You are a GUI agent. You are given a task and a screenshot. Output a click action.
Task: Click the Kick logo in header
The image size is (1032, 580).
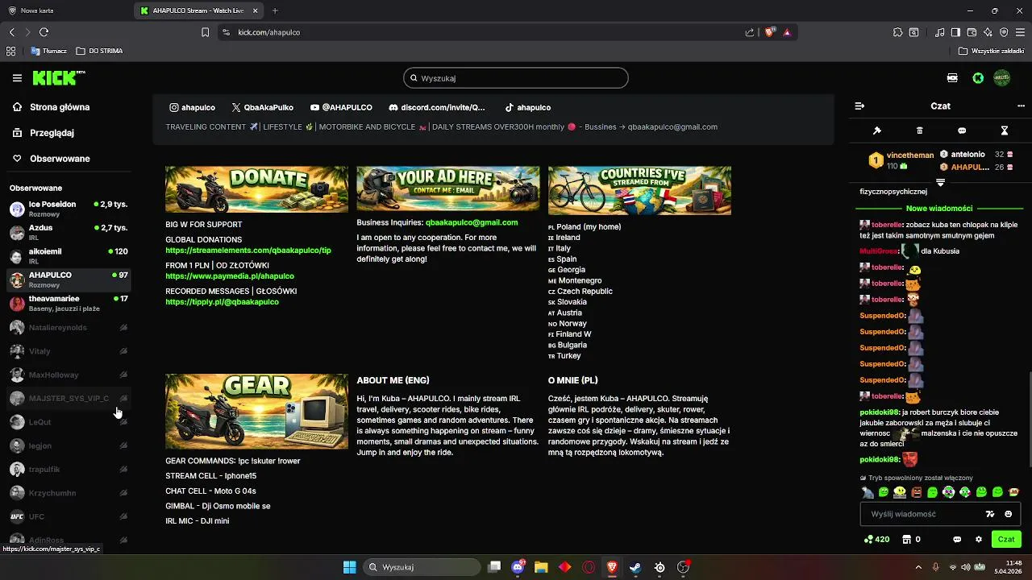(58, 78)
